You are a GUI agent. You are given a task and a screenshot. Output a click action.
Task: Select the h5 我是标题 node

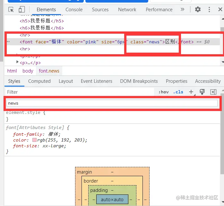pos(42,21)
